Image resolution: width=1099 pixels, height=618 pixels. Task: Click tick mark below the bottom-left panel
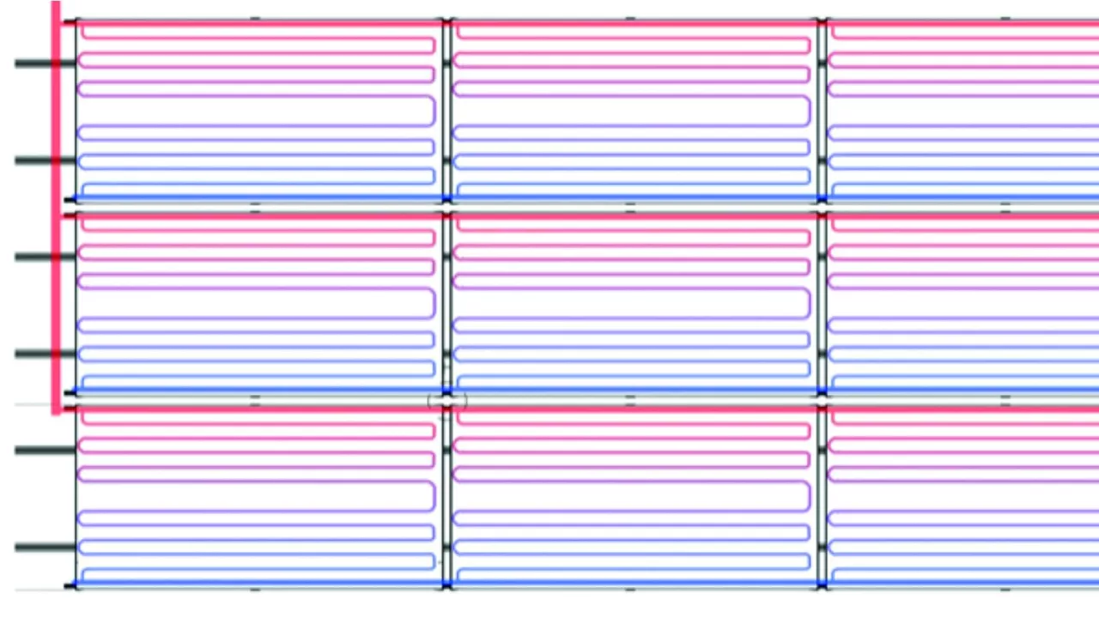click(255, 591)
